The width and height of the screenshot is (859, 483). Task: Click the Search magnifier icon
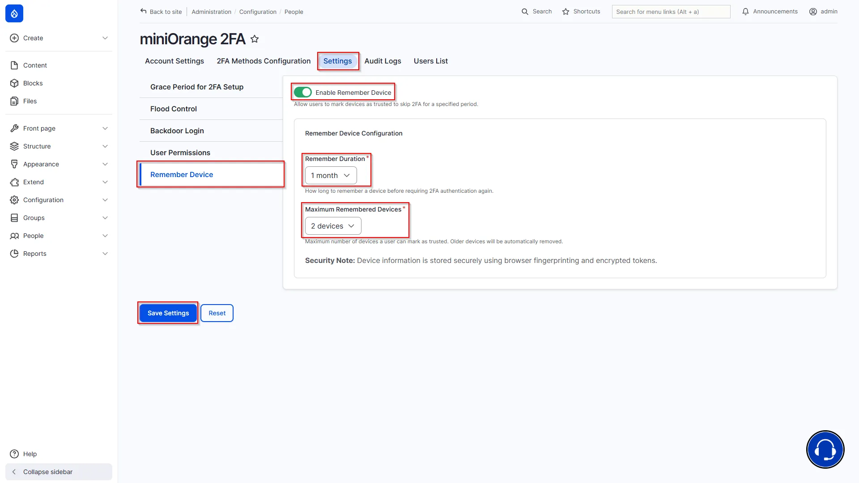525,12
